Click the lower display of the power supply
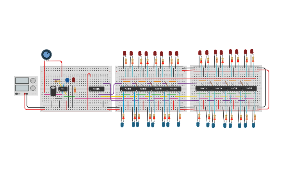The width and height of the screenshot is (283, 177). pos(22,88)
